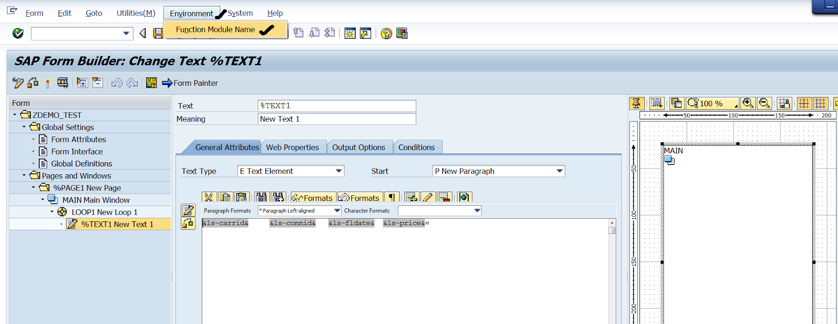838x324 pixels.
Task: Click the hierarchy icon below Text Editor icon
Action: tap(188, 224)
